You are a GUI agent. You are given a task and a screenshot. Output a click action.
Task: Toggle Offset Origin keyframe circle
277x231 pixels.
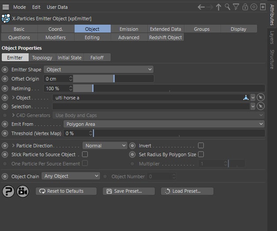pyautogui.click(x=5, y=79)
